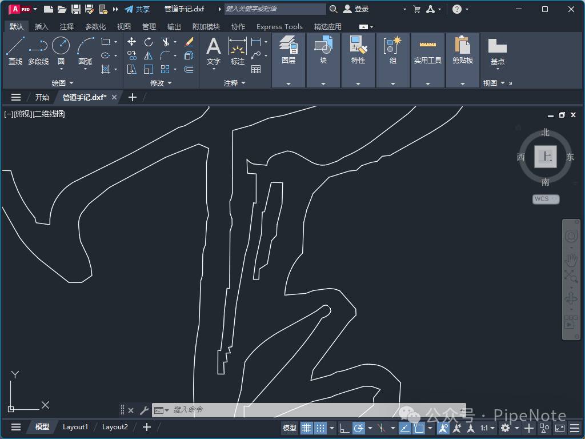The width and height of the screenshot is (585, 439).
Task: Activate the Erase tool
Action: [x=189, y=41]
